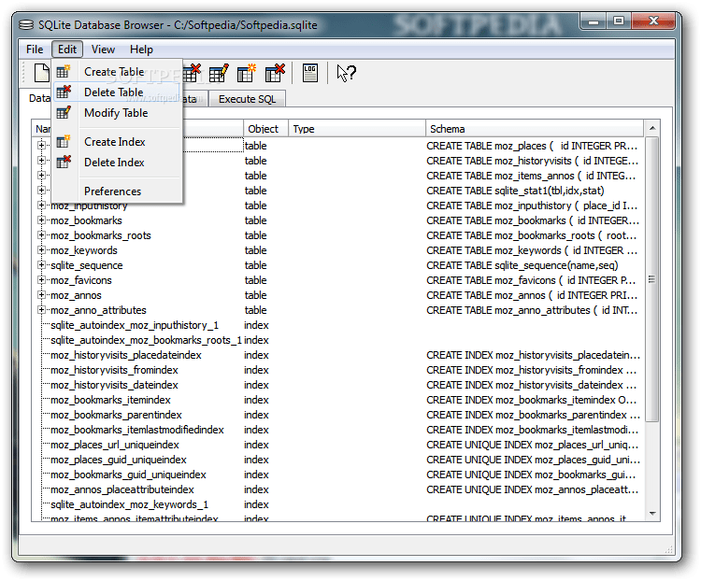Open the View menu
This screenshot has width=701, height=581.
pos(103,50)
